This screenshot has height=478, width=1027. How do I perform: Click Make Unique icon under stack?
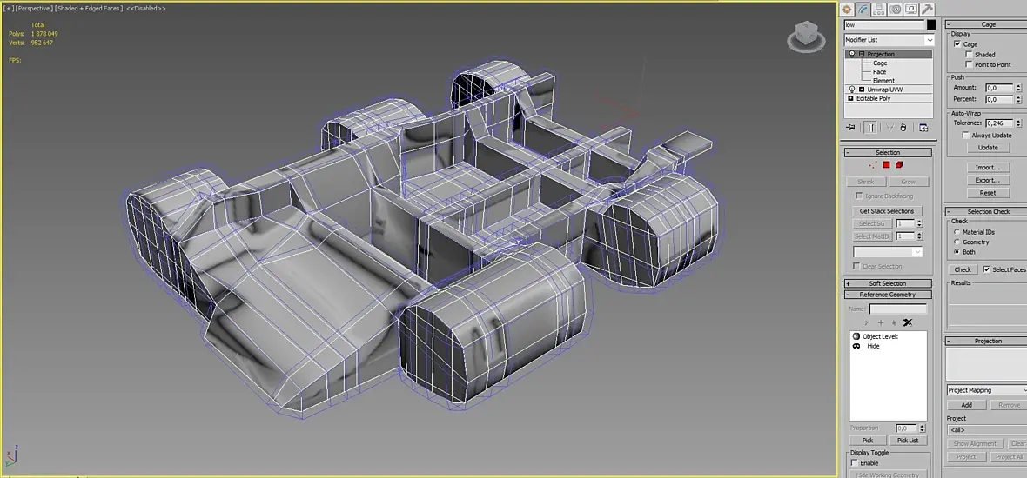(889, 128)
